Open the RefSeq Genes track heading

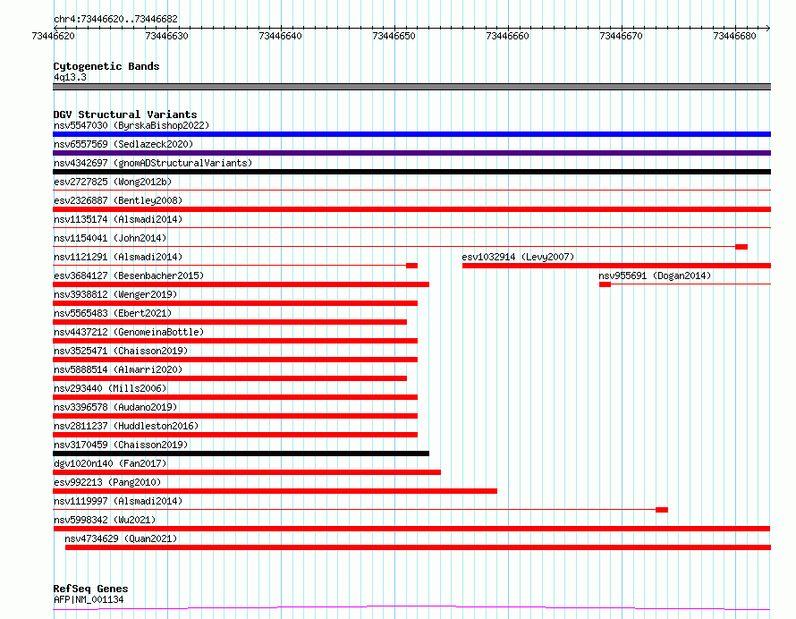pos(91,589)
